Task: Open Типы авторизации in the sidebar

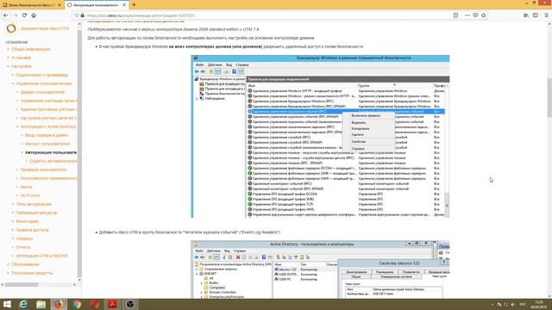Action: (x=34, y=204)
